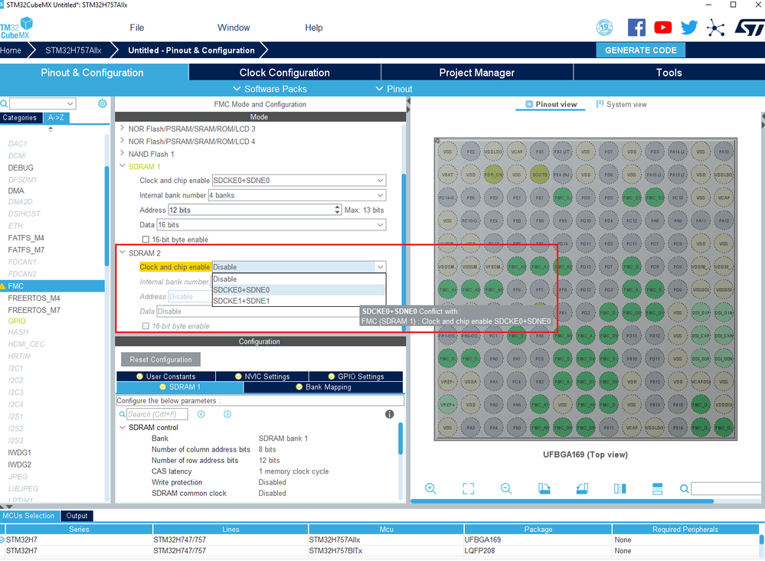The height and width of the screenshot is (561, 765).
Task: Go to previous parameter search result
Action: point(201,414)
